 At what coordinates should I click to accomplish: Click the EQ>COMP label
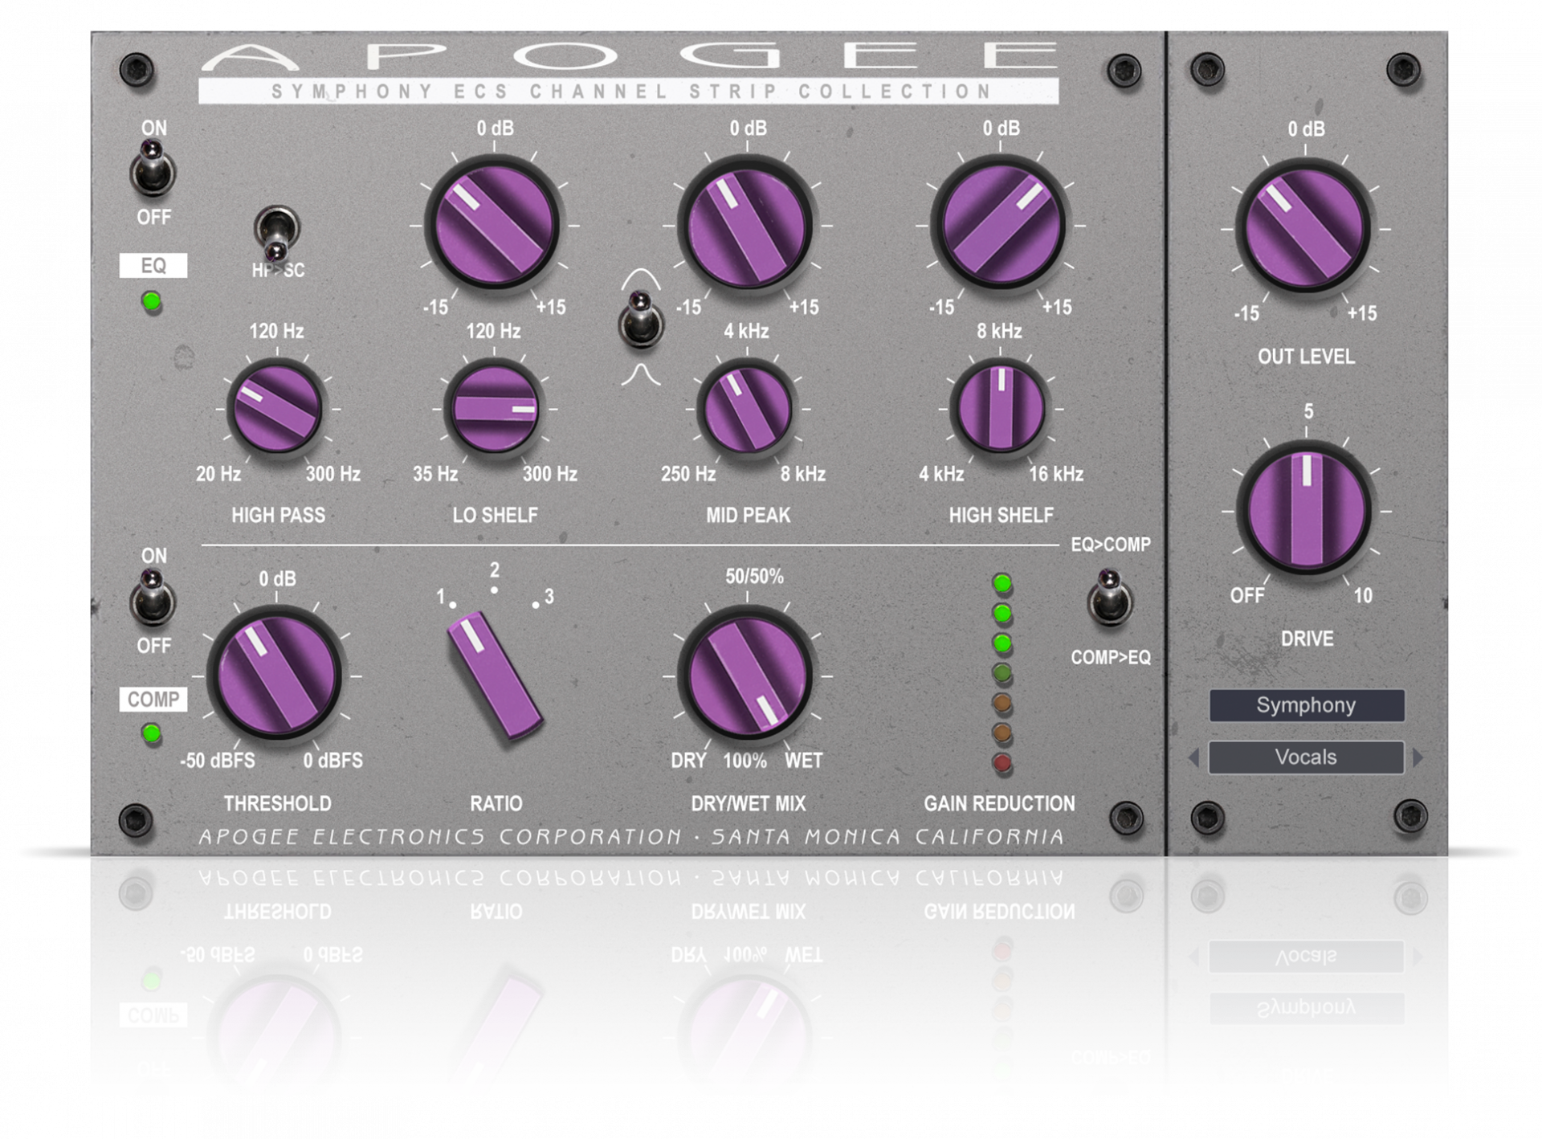(x=1110, y=545)
